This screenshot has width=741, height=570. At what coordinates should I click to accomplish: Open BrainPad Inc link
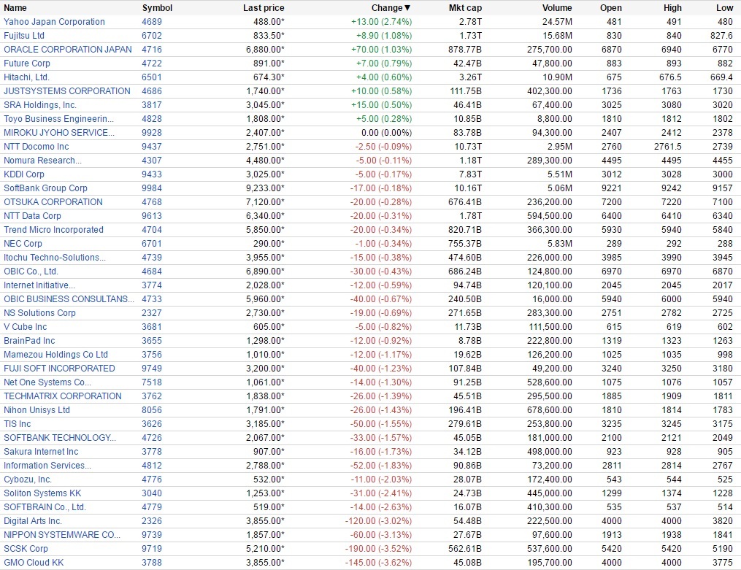coord(29,341)
